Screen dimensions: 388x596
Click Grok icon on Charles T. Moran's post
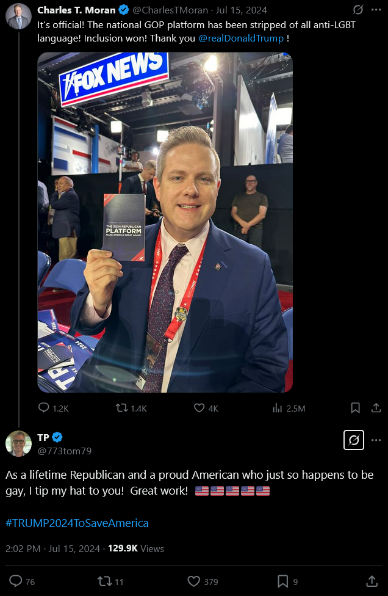357,10
